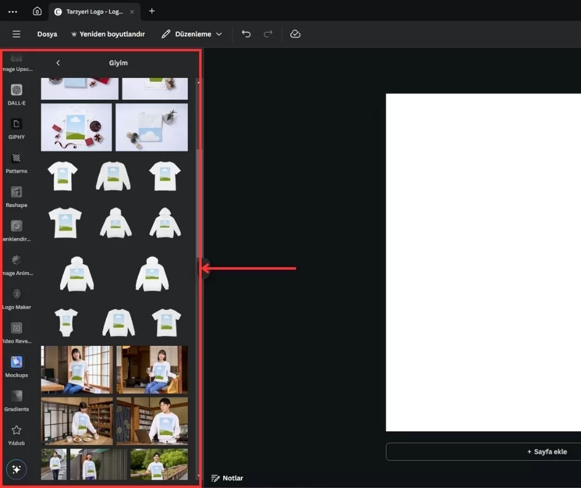Pick the folded shirt mockup with plant
This screenshot has width=581, height=488.
(x=151, y=127)
